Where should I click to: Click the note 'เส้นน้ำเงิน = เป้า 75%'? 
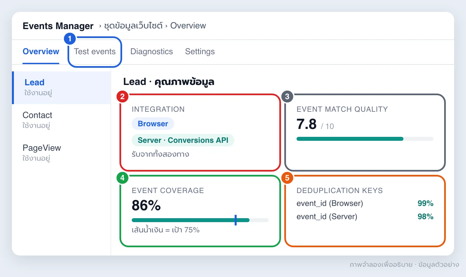pos(165,230)
